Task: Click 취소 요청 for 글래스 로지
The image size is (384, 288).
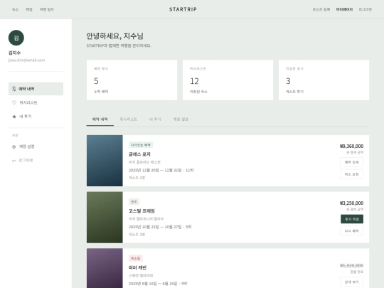Action: click(x=351, y=174)
